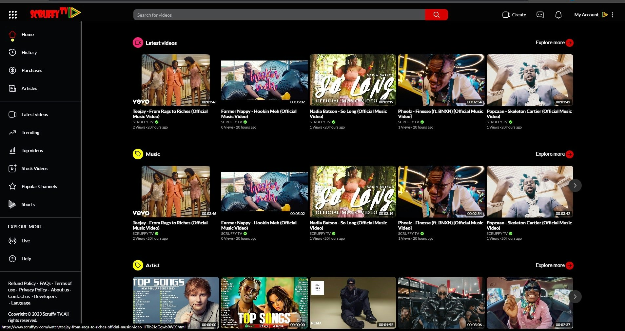Click the Home house icon in sidebar
625x331 pixels.
12,34
